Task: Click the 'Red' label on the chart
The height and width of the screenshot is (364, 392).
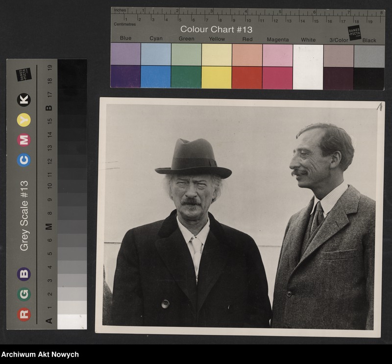Action: tap(247, 39)
